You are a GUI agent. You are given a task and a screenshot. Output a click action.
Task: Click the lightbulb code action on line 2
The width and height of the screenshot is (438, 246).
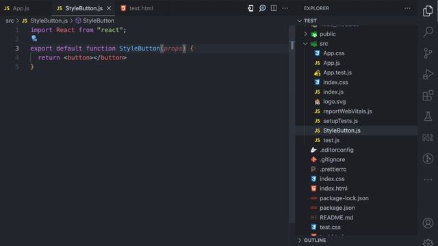click(x=34, y=38)
